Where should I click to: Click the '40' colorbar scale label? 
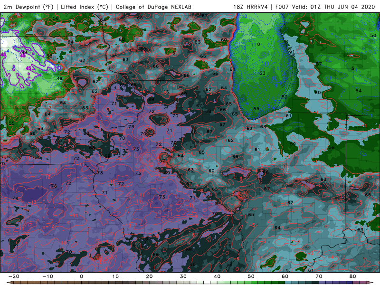click(x=217, y=276)
